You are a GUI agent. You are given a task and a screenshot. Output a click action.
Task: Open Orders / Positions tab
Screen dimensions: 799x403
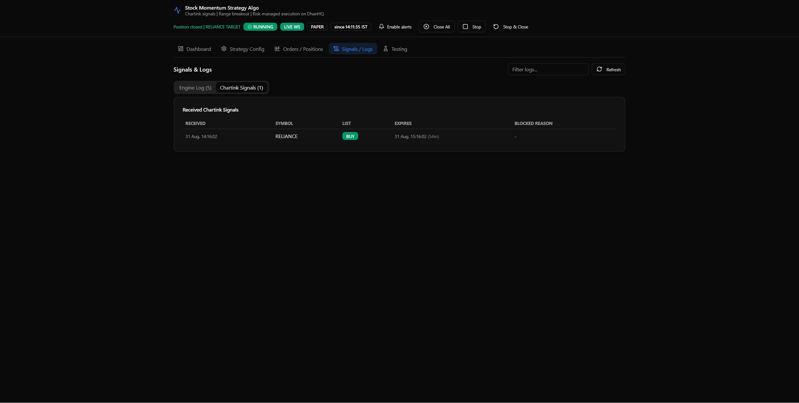[299, 49]
